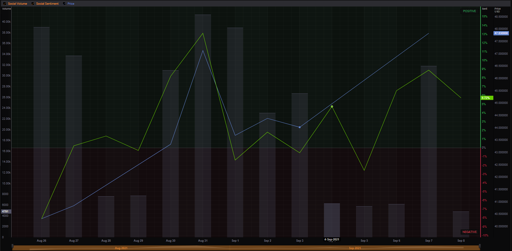The height and width of the screenshot is (251, 512).
Task: Disable the Price series checkbox
Action: coord(64,4)
